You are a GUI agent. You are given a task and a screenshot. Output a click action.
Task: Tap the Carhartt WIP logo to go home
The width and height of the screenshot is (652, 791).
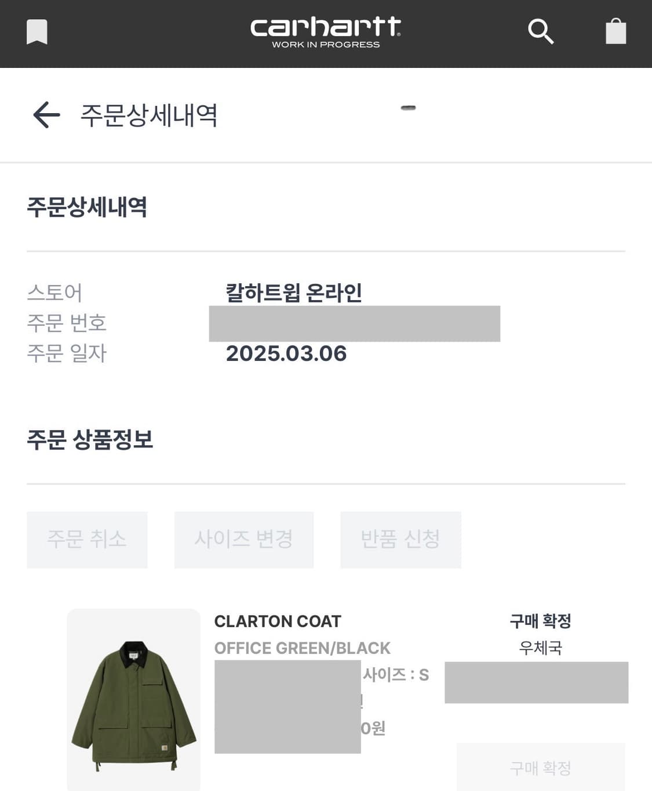[326, 32]
